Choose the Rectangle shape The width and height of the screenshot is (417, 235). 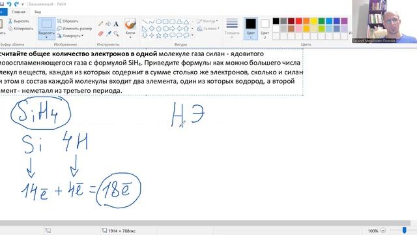165,22
